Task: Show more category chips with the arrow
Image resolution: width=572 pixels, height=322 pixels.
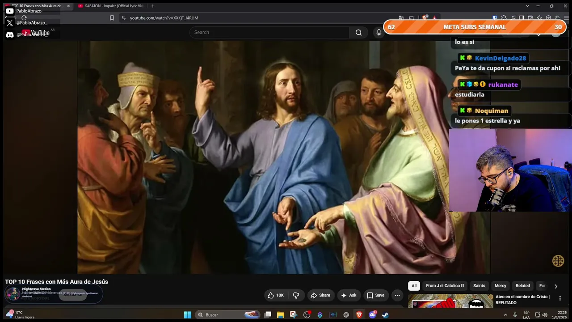Action: click(x=556, y=286)
